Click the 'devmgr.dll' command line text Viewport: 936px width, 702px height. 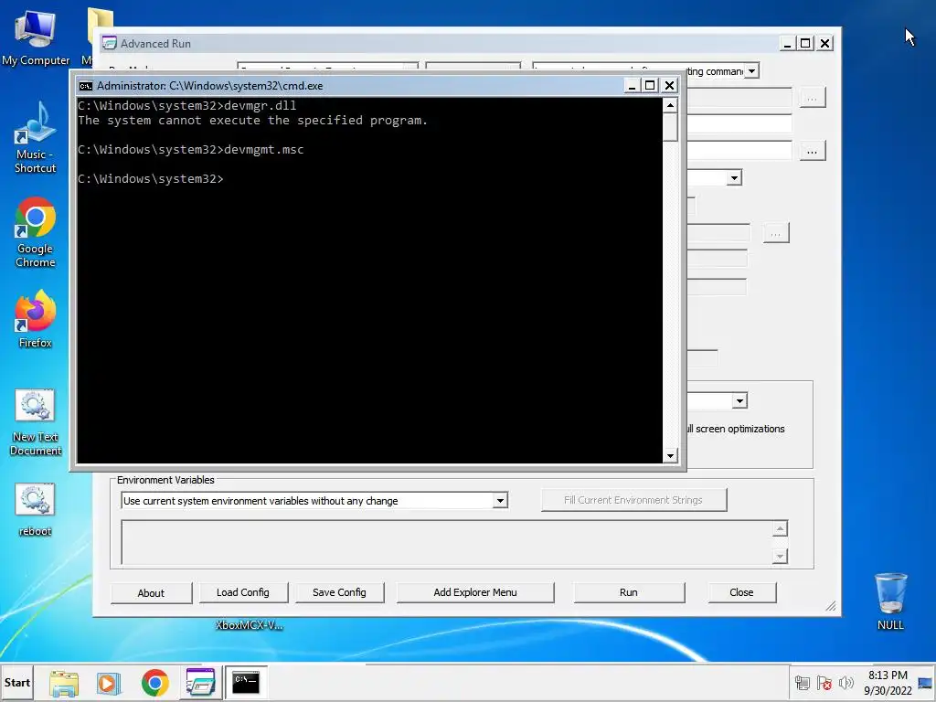pos(261,106)
